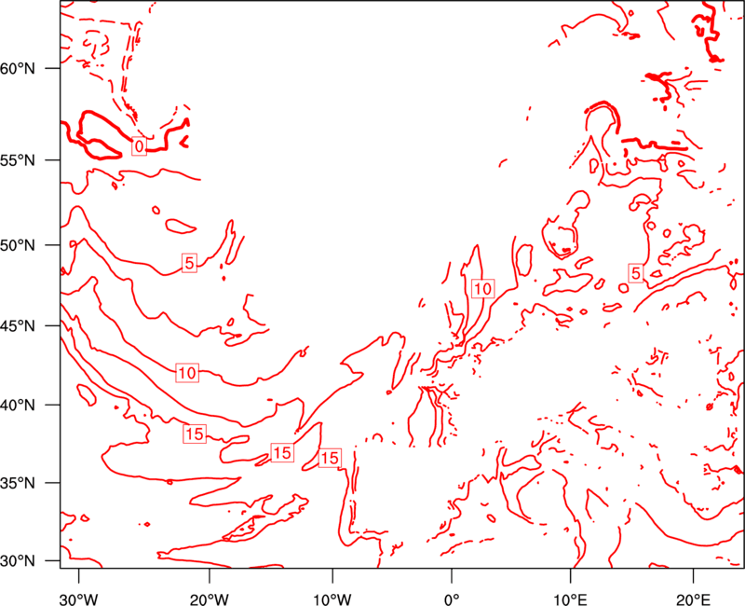Select the boxed 5 contour label near 20°W
Viewport: 745px width, 606px height.
(x=190, y=263)
